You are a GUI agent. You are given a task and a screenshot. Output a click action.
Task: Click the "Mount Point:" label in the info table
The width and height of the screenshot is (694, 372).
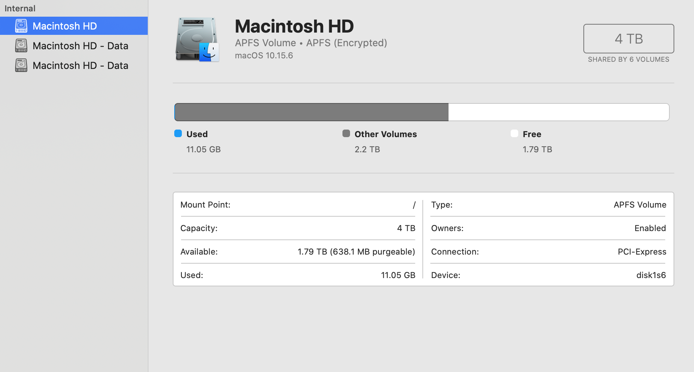pos(205,205)
